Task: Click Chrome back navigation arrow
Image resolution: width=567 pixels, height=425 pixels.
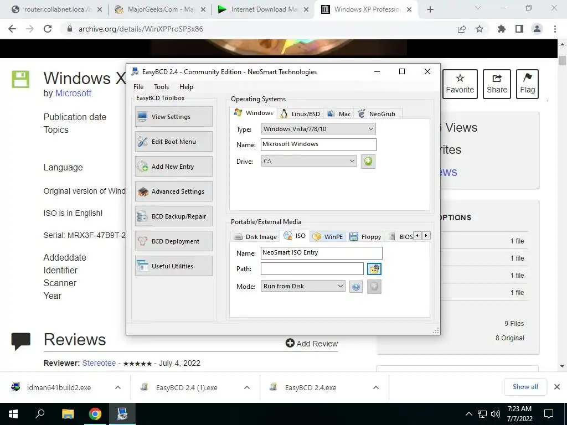Action: 12,29
